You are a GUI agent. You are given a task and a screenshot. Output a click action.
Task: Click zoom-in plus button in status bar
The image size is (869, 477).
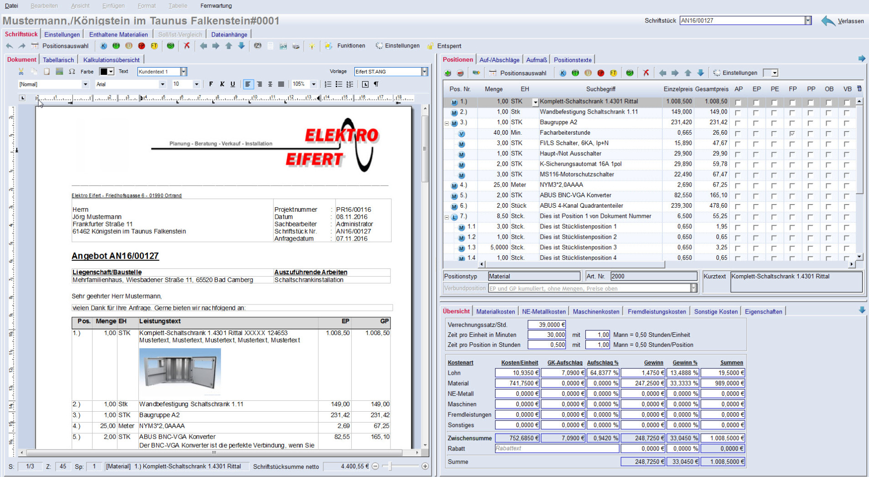click(x=425, y=466)
